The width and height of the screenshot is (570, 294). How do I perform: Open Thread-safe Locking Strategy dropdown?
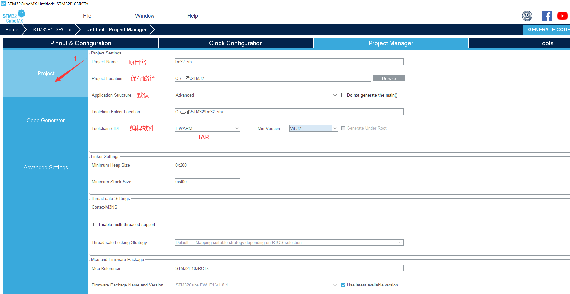tap(289, 242)
